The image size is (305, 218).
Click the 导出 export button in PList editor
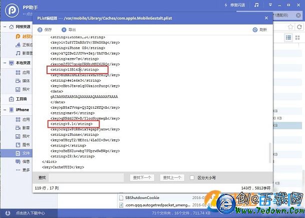click(69, 30)
